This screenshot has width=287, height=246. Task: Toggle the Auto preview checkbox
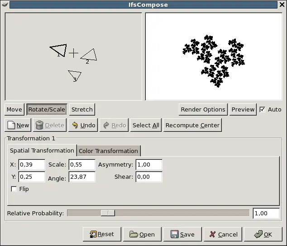point(263,109)
